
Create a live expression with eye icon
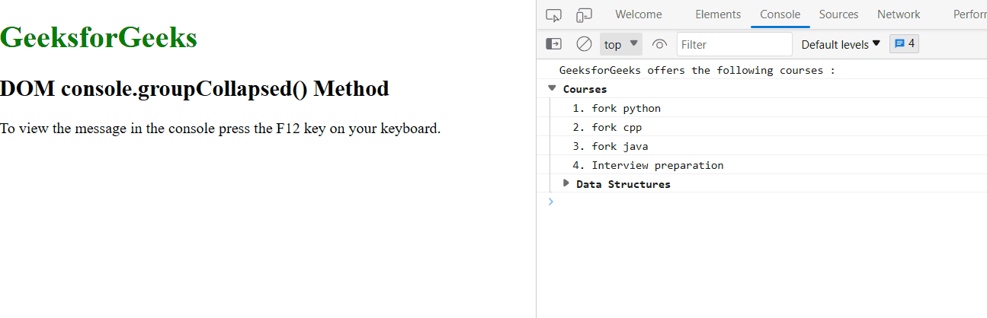[660, 44]
